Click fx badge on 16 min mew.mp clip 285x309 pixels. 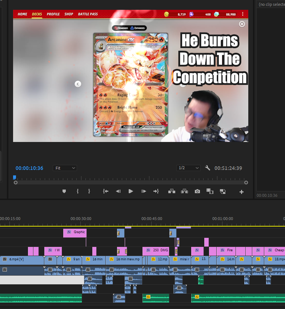112,259
